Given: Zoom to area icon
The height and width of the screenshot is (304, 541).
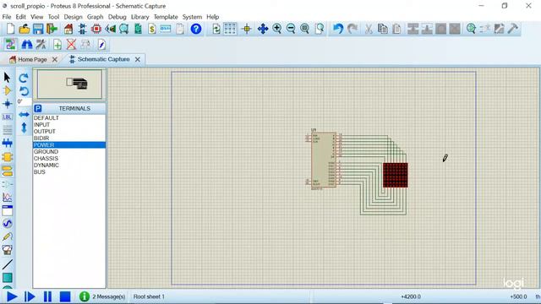Looking at the screenshot, I should [320, 29].
